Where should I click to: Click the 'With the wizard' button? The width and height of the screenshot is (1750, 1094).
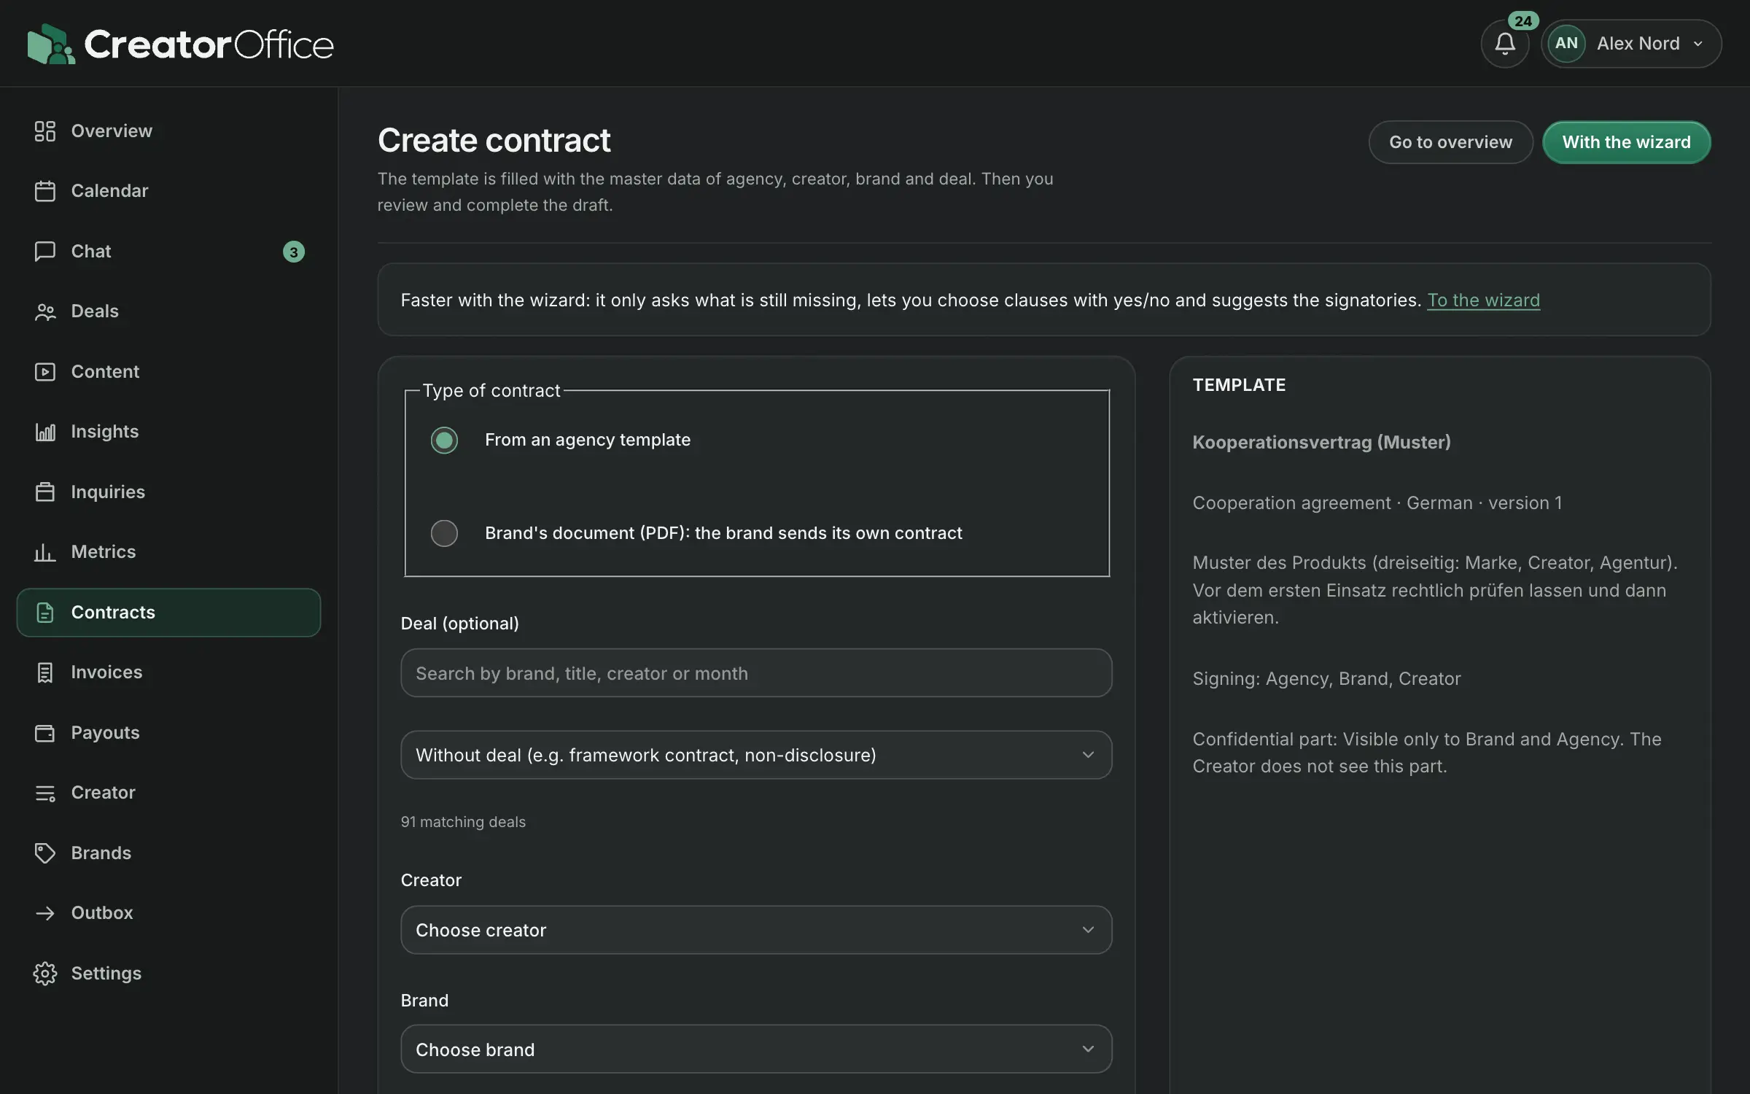pos(1626,142)
